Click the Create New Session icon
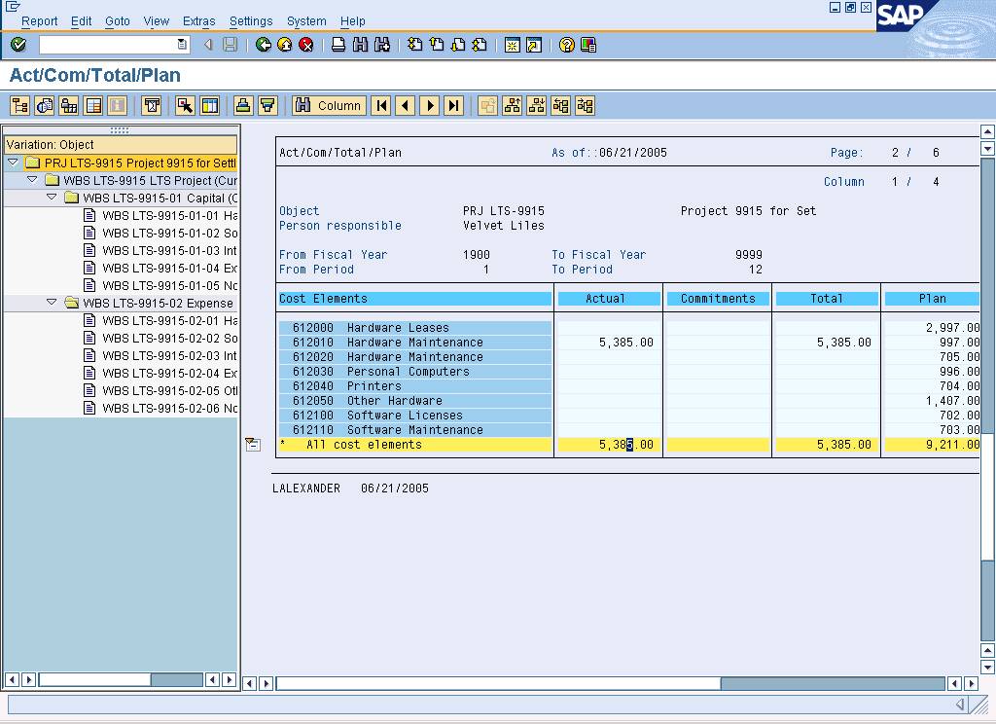This screenshot has width=996, height=724. pos(512,45)
